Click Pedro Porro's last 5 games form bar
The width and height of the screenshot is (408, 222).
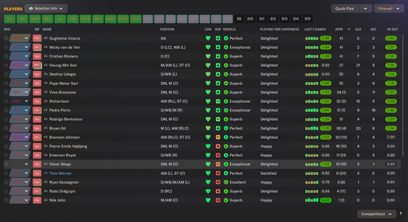(x=312, y=110)
